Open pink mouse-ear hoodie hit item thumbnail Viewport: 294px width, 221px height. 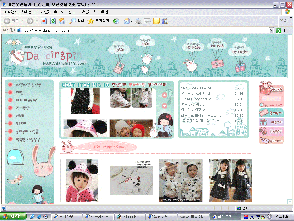(82, 180)
